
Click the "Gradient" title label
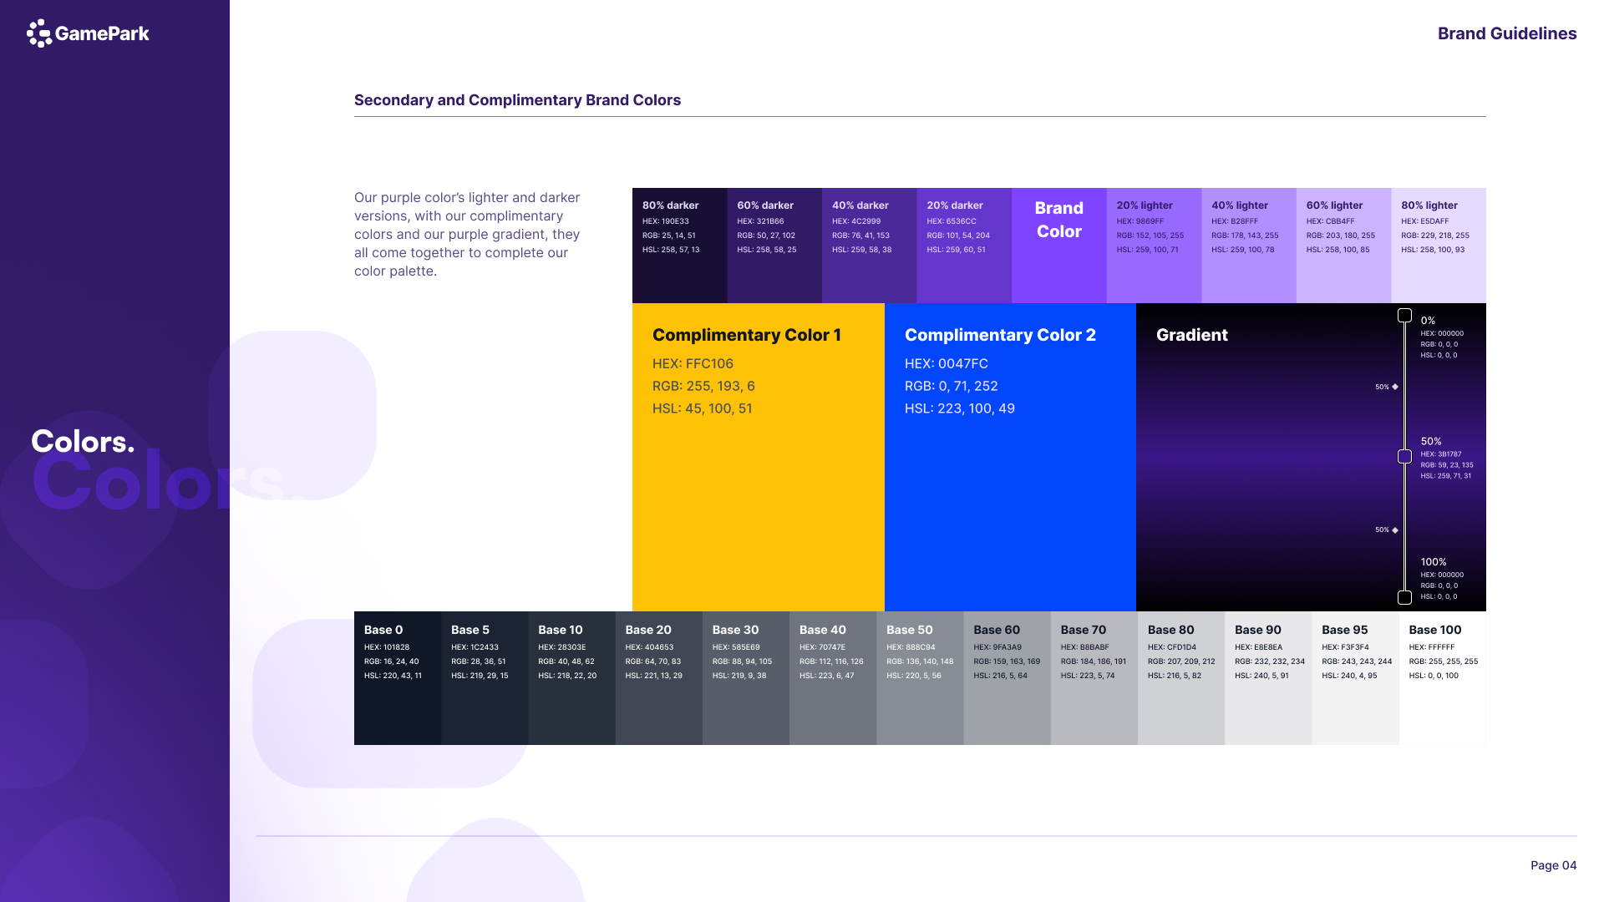click(x=1192, y=335)
